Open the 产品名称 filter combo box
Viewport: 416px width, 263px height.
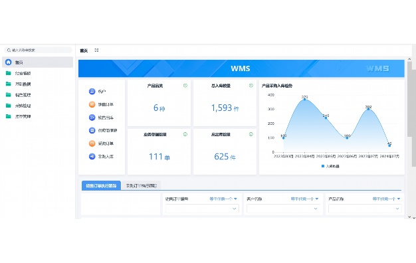coord(365,209)
